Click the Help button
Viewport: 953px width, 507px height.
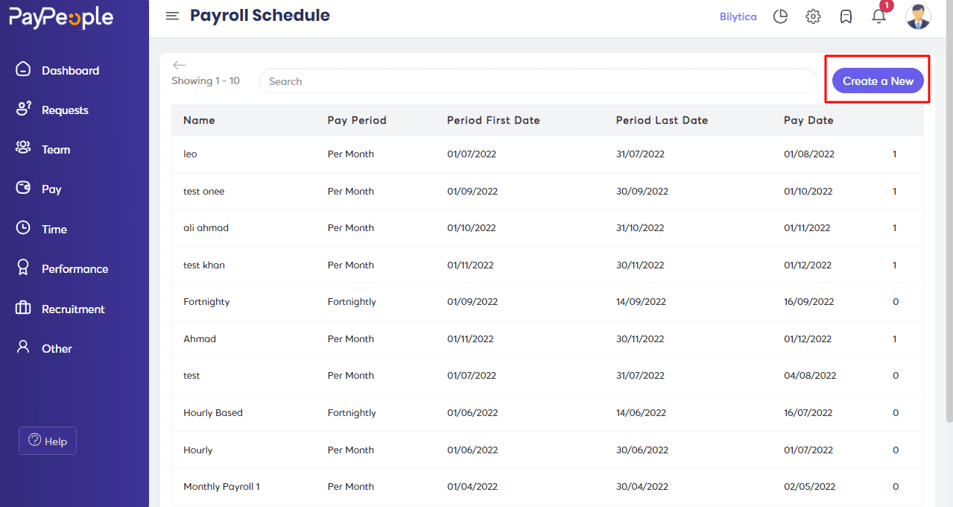(x=47, y=441)
